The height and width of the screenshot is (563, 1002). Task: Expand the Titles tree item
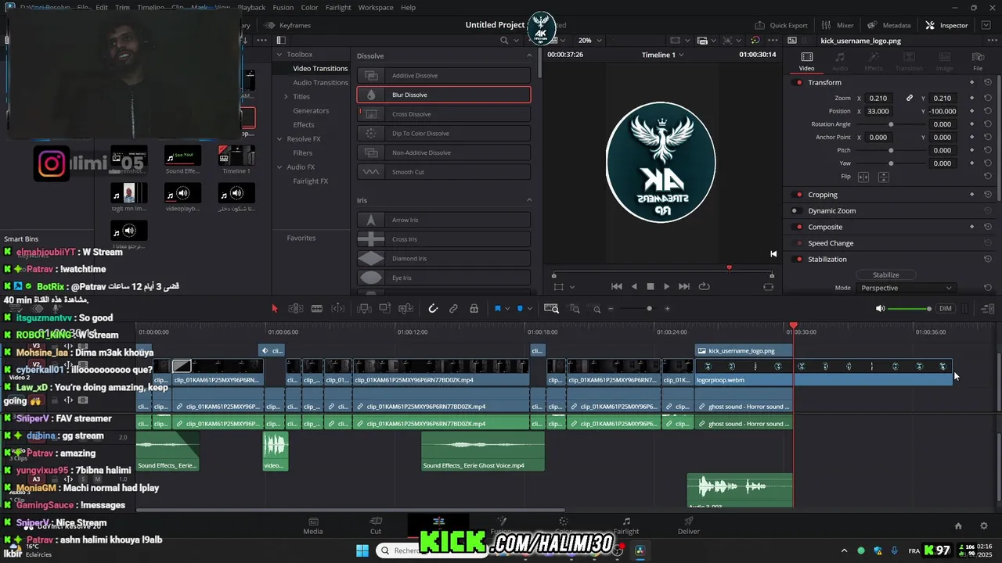click(x=286, y=97)
